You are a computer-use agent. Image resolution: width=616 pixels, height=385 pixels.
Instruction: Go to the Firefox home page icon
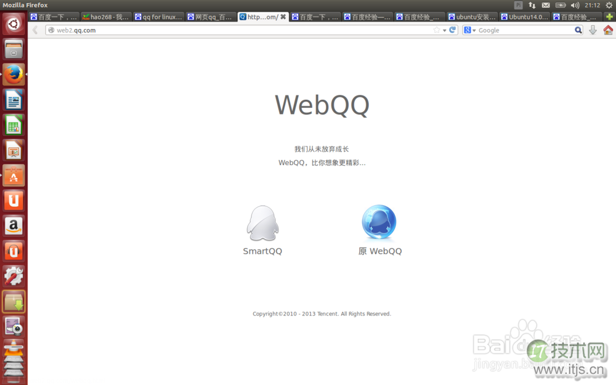[x=608, y=30]
